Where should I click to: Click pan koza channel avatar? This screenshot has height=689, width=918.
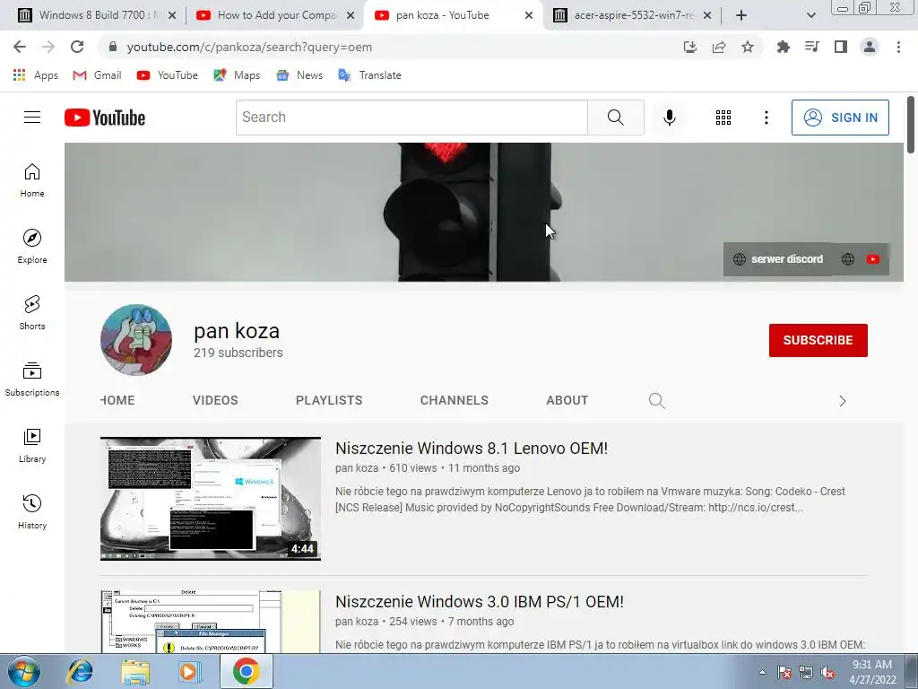click(136, 340)
